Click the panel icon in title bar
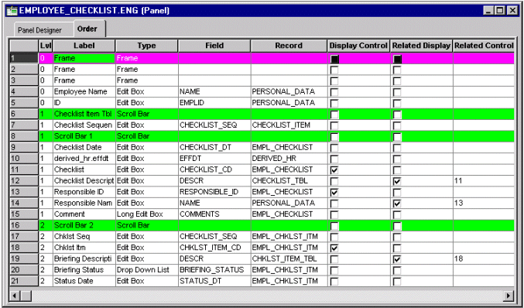The image size is (524, 308). click(x=12, y=10)
